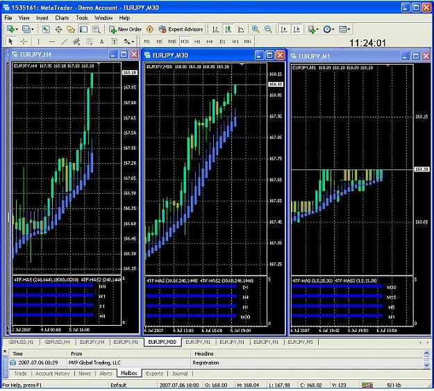Open Navigator favorites star icon
This screenshot has height=391, width=434.
point(71,29)
